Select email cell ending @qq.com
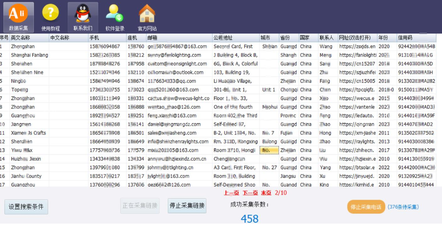442x226 pixels. tap(179, 81)
